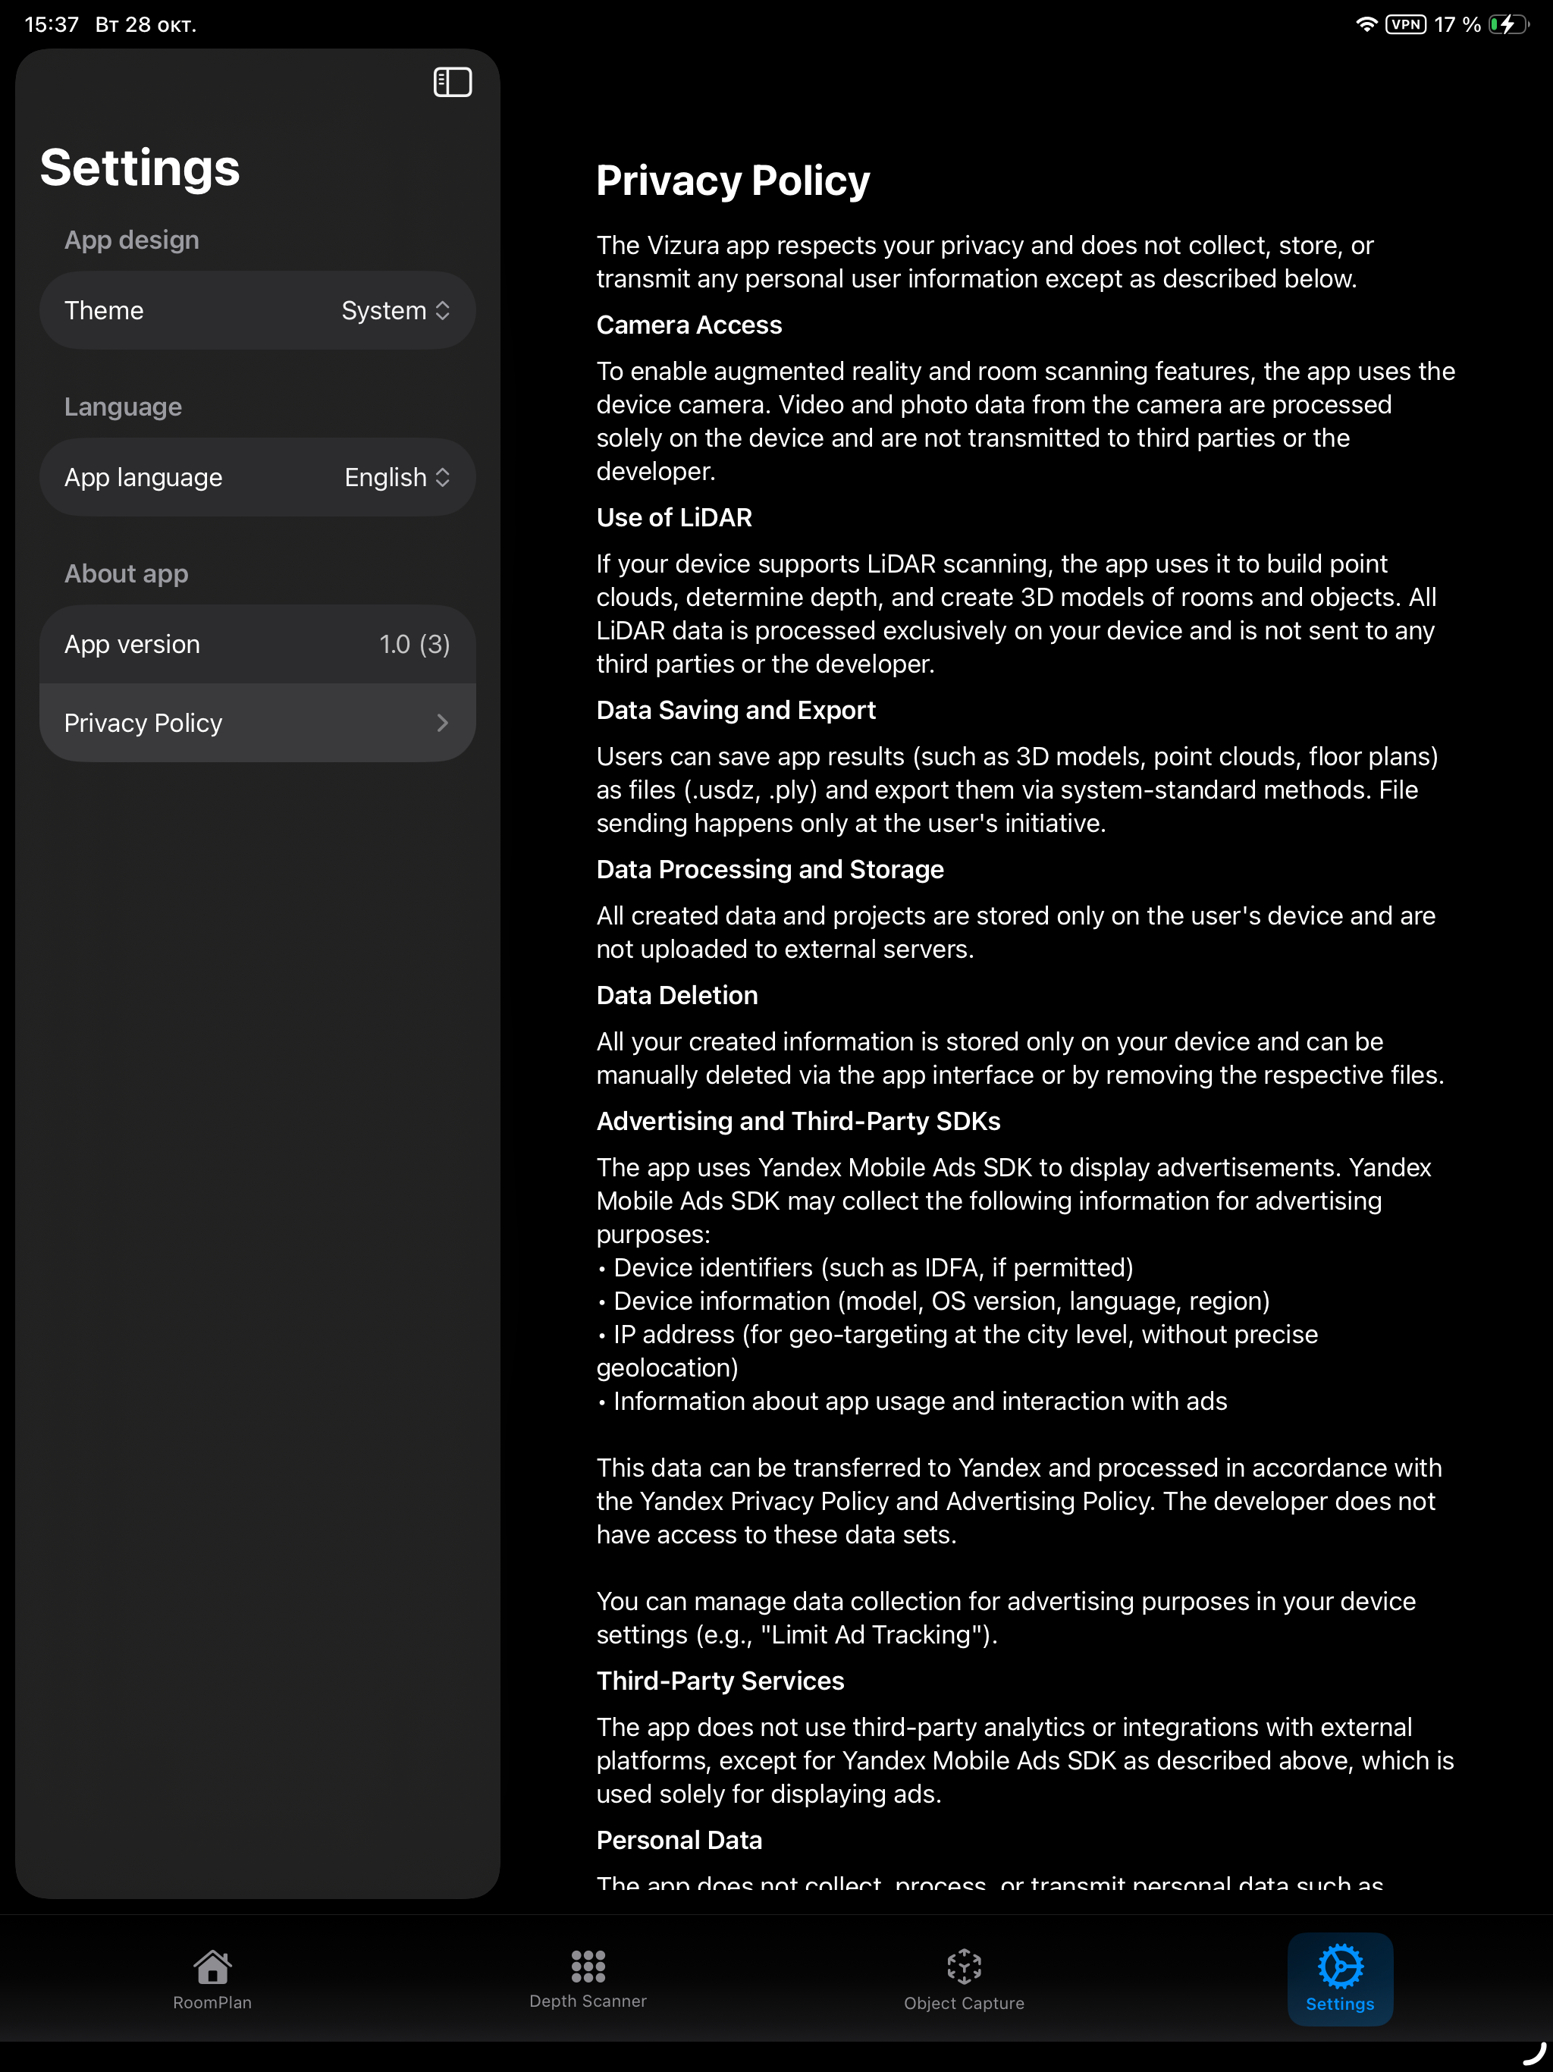
Task: Switch to the Depth Scanner tab label
Action: pos(588,2001)
